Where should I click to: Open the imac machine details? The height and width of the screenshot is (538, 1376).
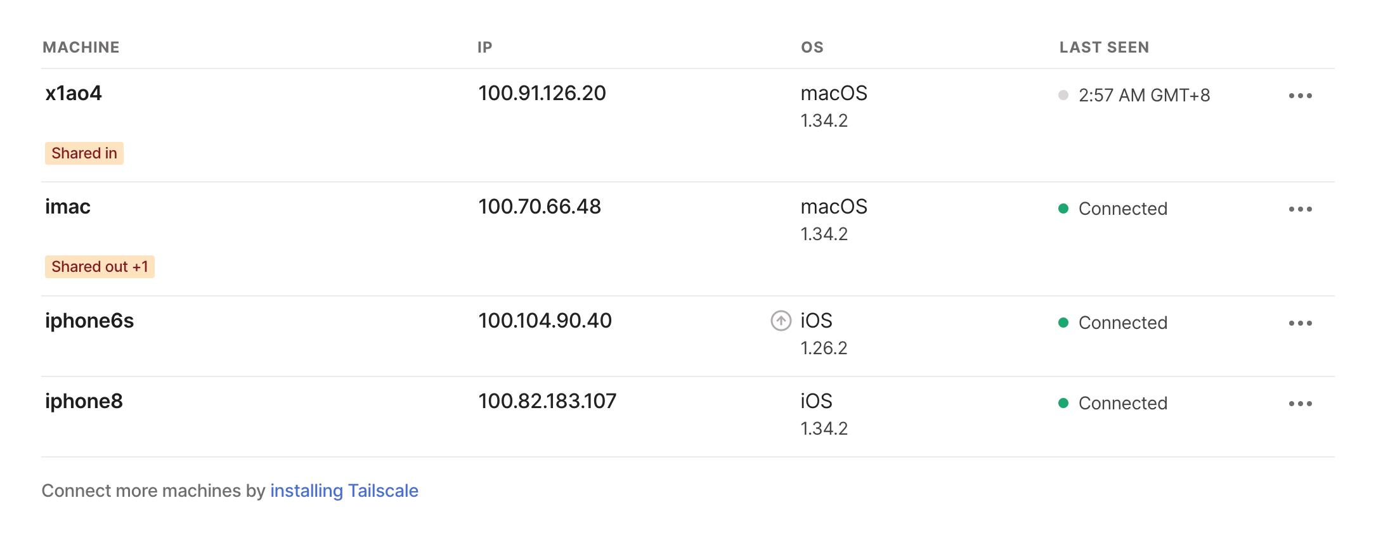click(x=68, y=207)
